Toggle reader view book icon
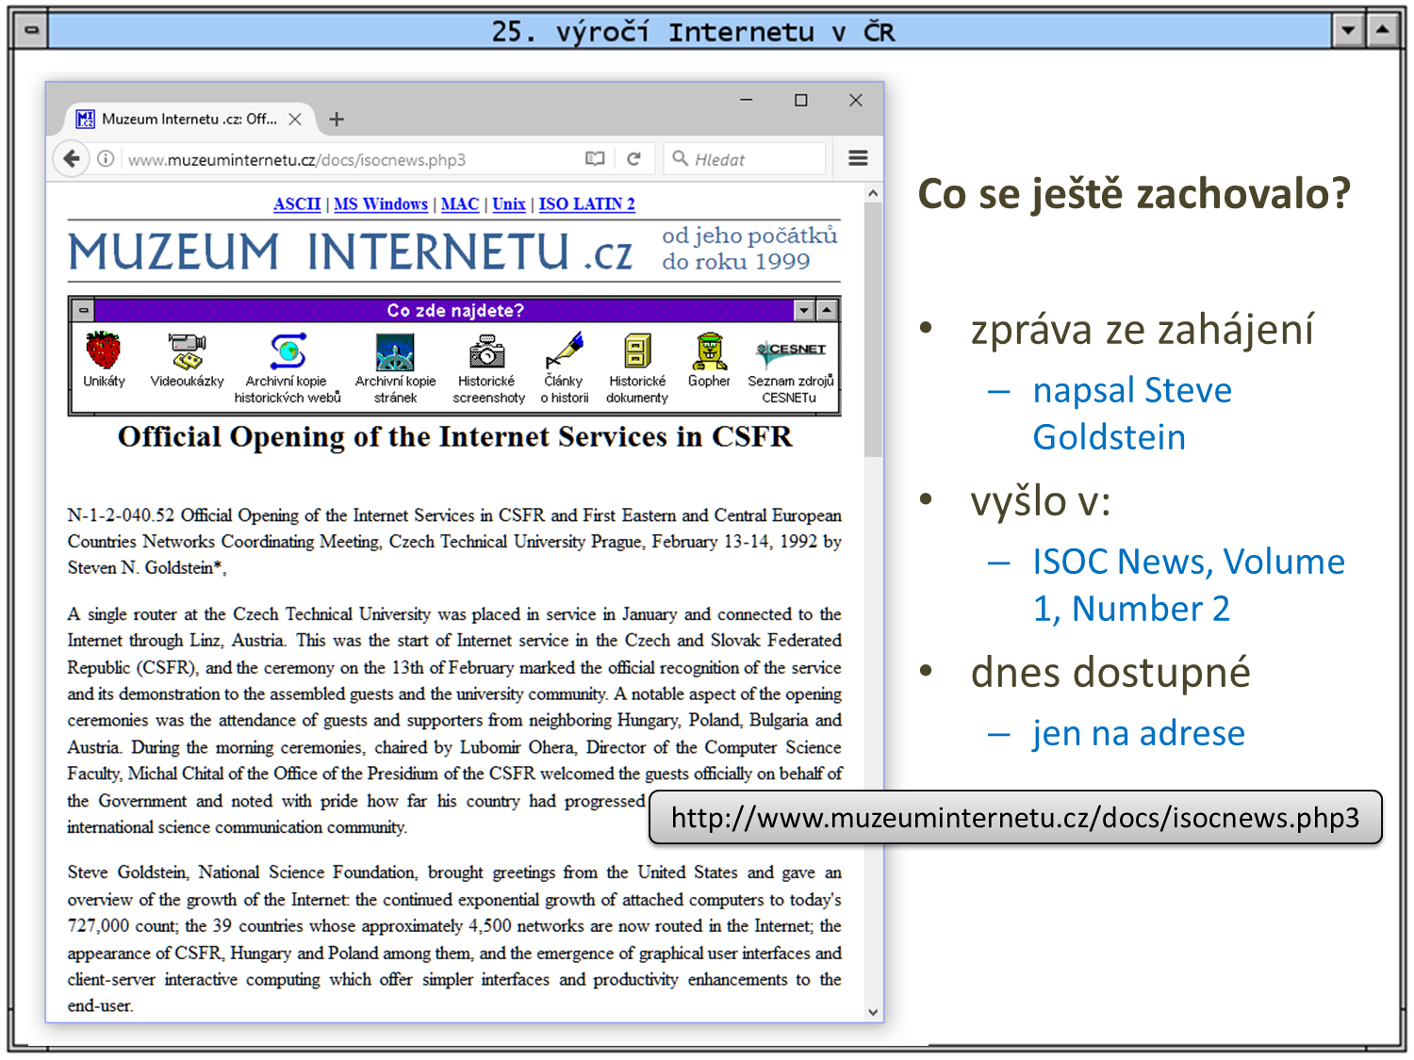1414x1060 pixels. 595,159
